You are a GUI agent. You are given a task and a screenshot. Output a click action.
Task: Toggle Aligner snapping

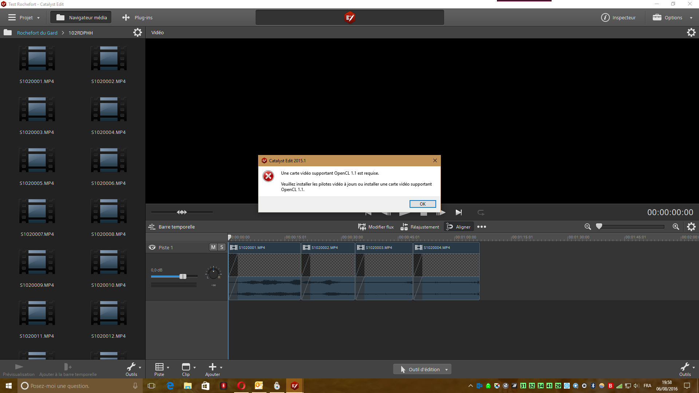(458, 227)
